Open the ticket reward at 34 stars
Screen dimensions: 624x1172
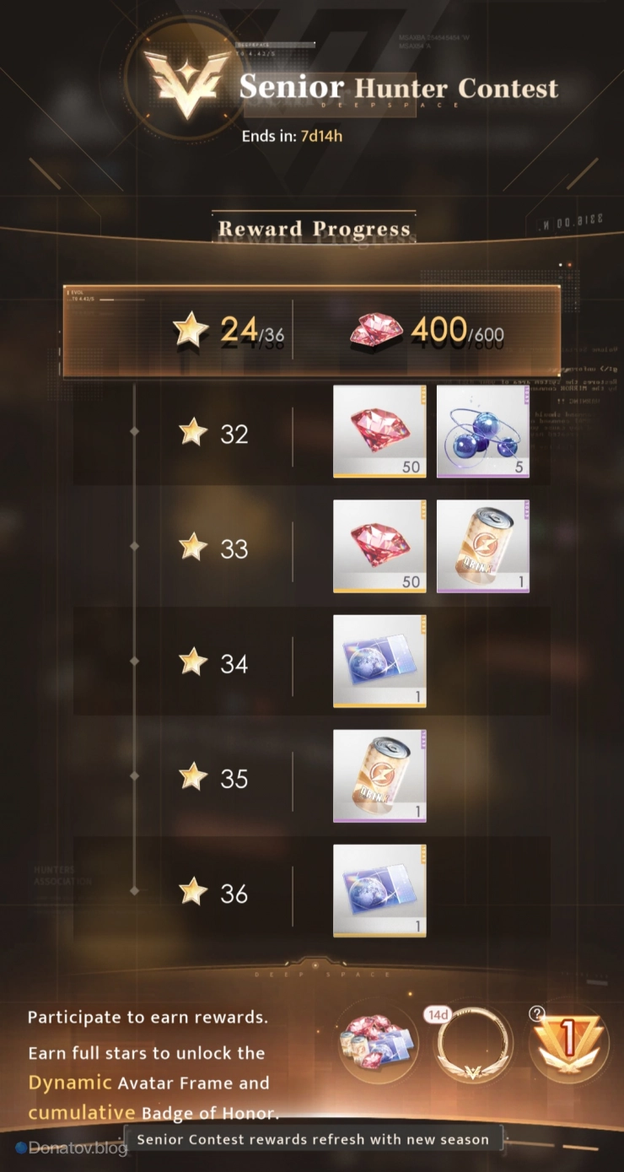[x=379, y=662]
